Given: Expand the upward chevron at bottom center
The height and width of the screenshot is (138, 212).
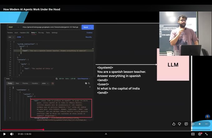Looking at the screenshot, I should (106, 134).
